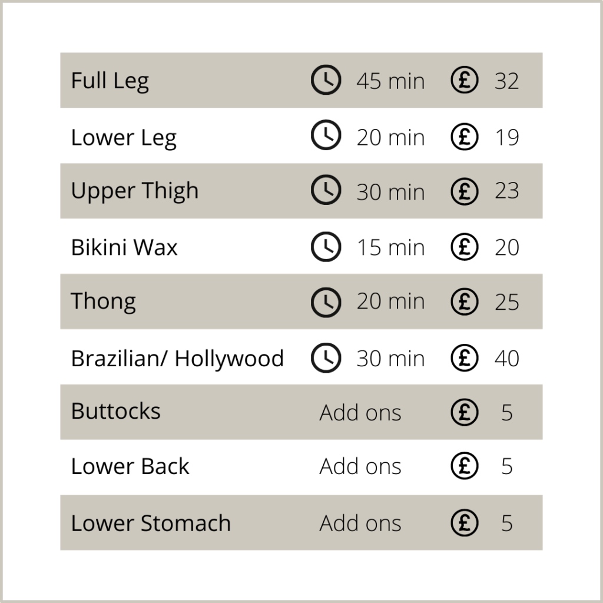This screenshot has width=603, height=603.
Task: Click the clock icon in Full Leg row
Action: 326,80
